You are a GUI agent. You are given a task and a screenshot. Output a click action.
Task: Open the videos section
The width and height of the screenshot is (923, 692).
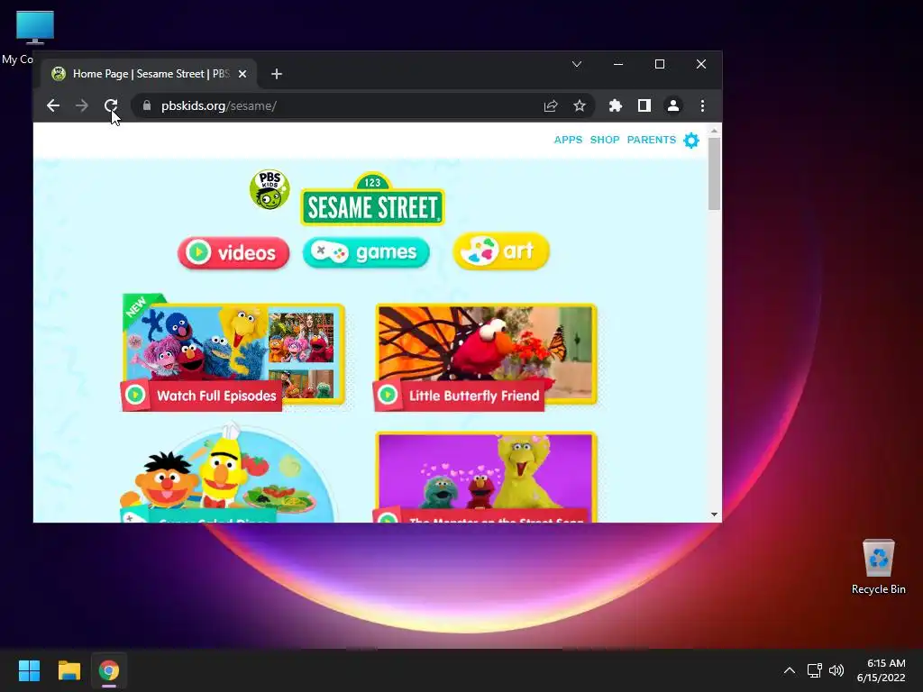coord(233,253)
